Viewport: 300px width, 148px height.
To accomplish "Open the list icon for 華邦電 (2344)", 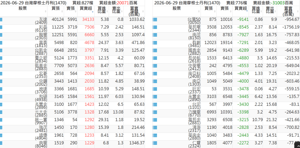I will (155, 27).
